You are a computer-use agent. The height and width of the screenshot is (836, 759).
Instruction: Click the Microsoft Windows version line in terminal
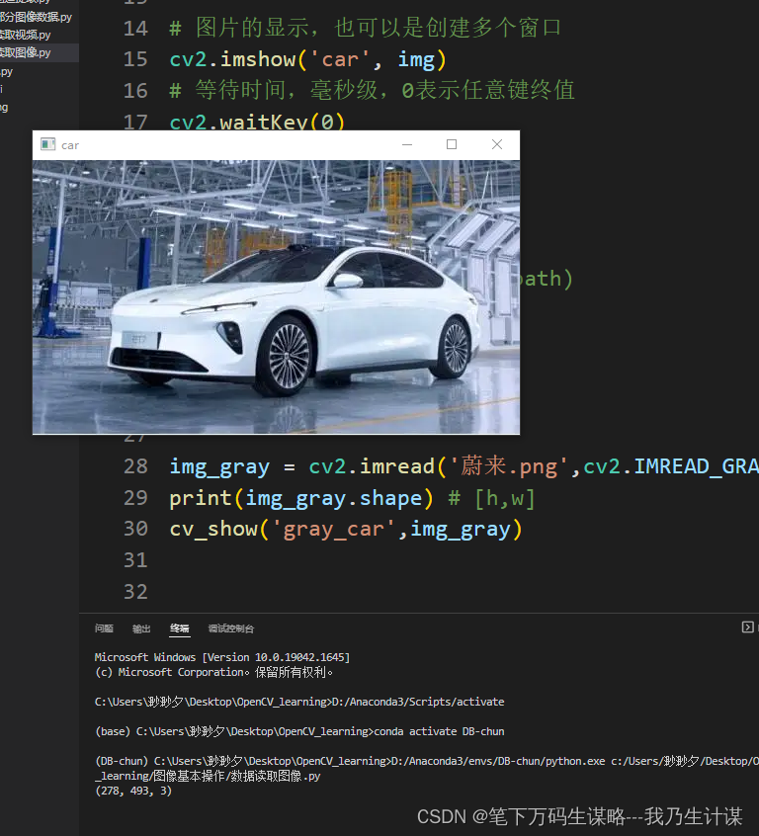222,657
